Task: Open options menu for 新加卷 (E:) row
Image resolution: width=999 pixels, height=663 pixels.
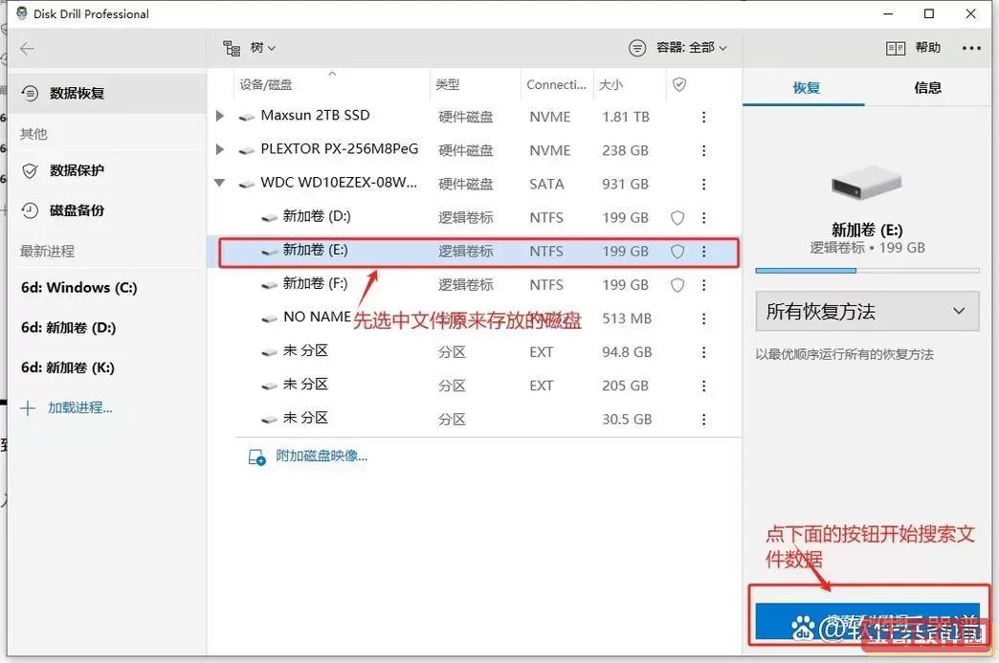Action: click(703, 252)
